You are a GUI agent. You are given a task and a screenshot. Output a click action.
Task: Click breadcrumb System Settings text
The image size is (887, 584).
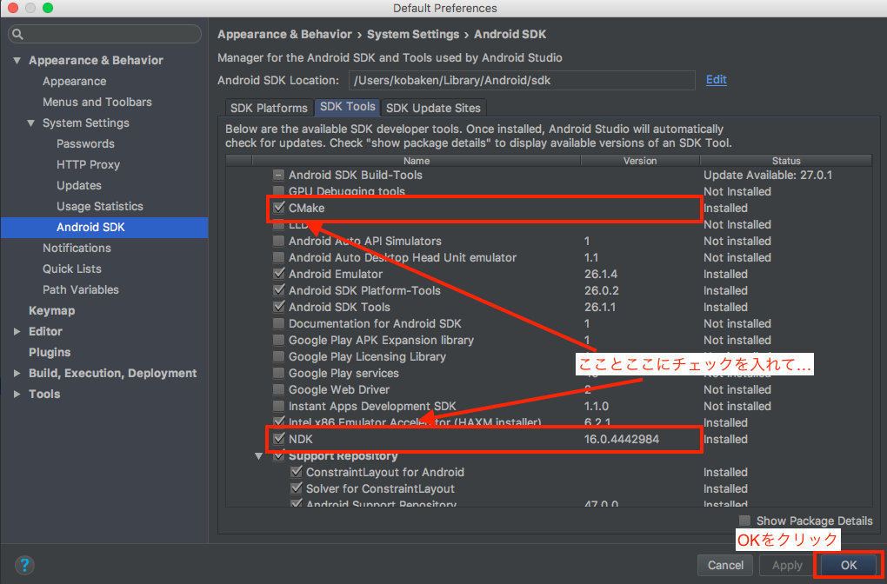413,35
